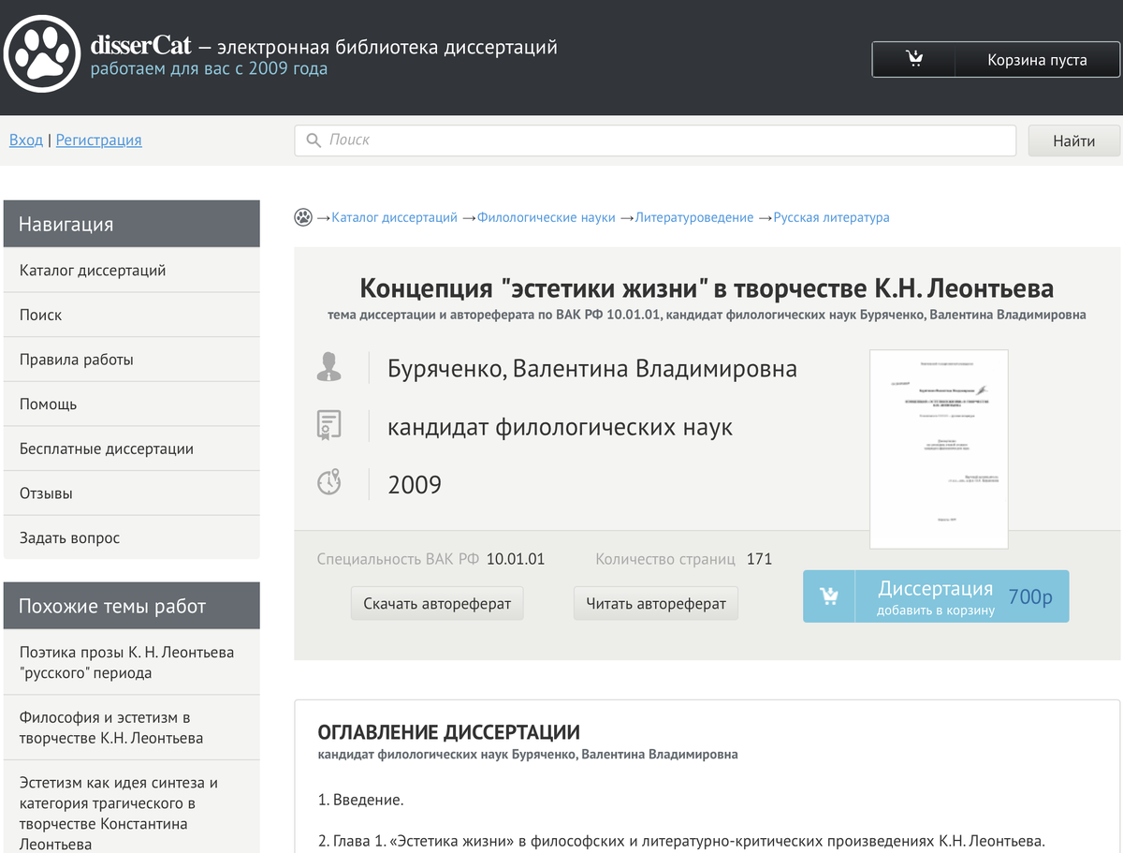The height and width of the screenshot is (853, 1123).
Task: Click the Навигация panel header
Action: 132,224
